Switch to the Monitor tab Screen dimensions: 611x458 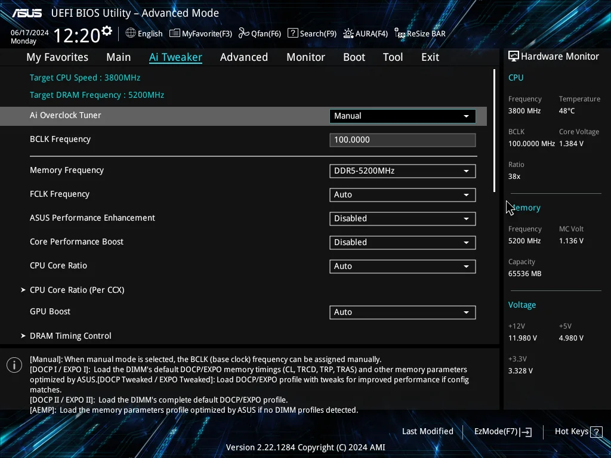pyautogui.click(x=305, y=57)
